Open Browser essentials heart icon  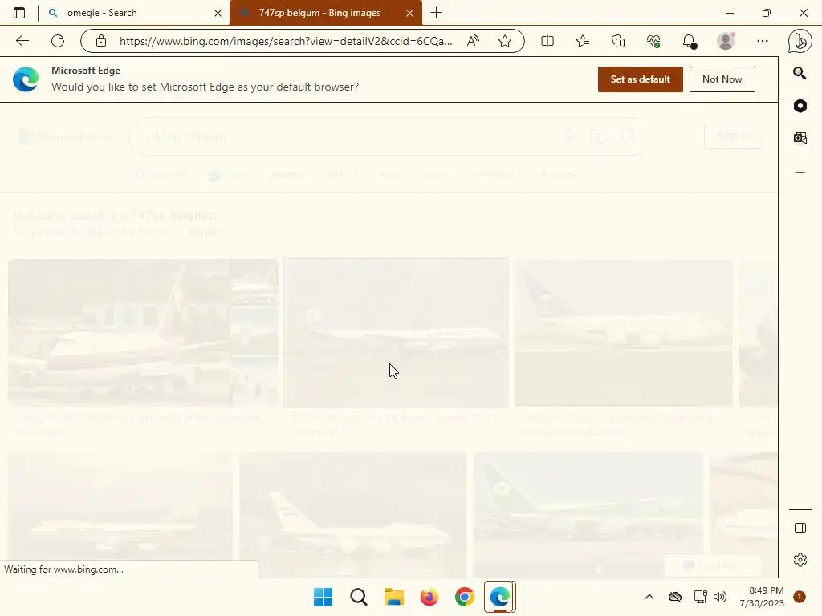click(653, 41)
